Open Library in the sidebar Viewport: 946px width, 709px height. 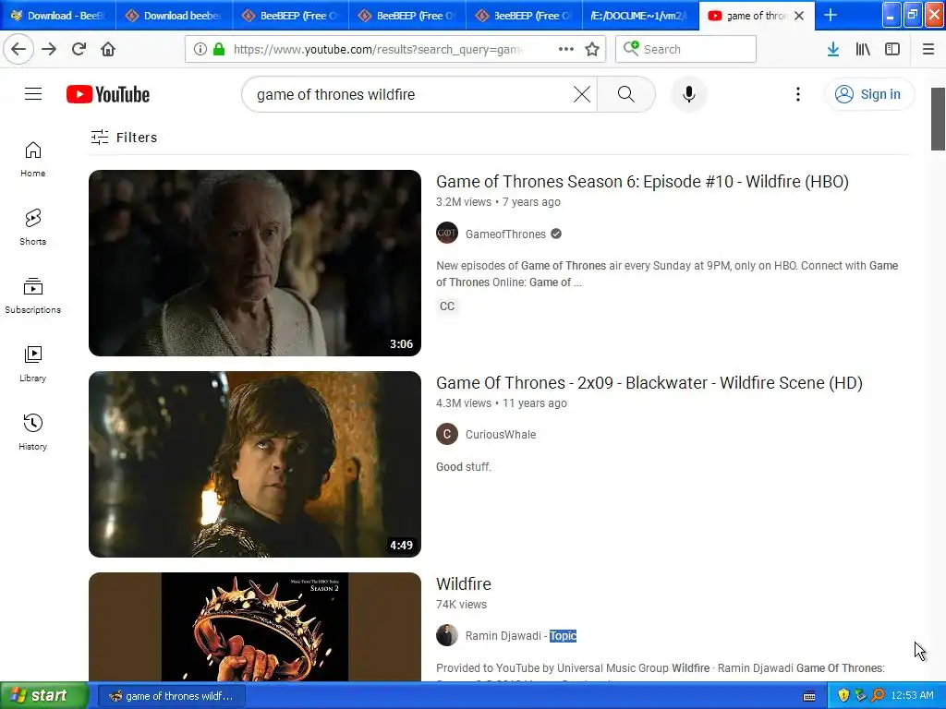(x=32, y=364)
